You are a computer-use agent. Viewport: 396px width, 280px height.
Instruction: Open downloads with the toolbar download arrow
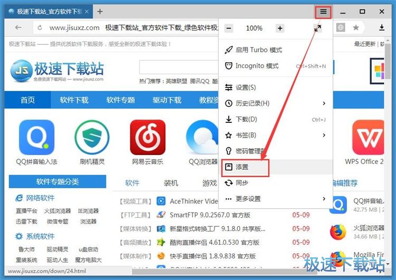[x=382, y=27]
